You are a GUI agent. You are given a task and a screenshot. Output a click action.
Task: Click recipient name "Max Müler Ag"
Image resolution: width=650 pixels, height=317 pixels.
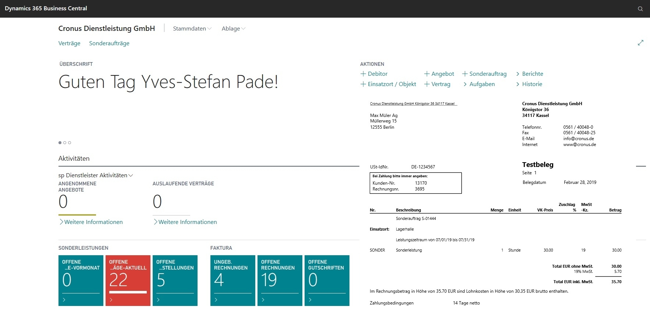coord(384,115)
